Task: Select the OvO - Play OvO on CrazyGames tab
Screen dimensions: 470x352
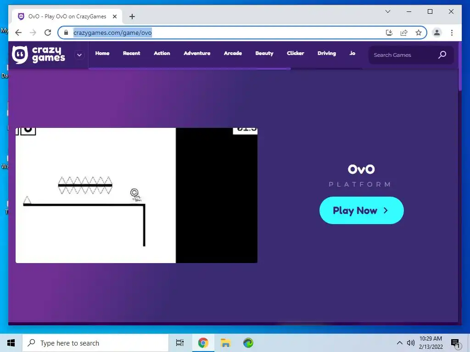Action: coord(67,16)
